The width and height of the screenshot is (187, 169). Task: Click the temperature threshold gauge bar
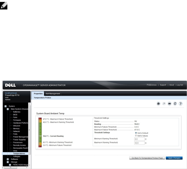pyautogui.click(x=40, y=132)
